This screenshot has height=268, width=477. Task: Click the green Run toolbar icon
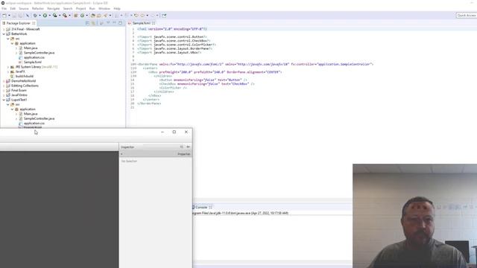45,16
